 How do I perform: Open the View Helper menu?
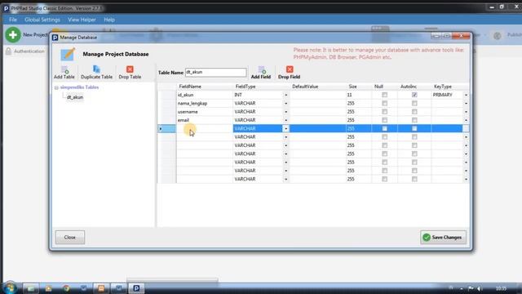tap(82, 20)
